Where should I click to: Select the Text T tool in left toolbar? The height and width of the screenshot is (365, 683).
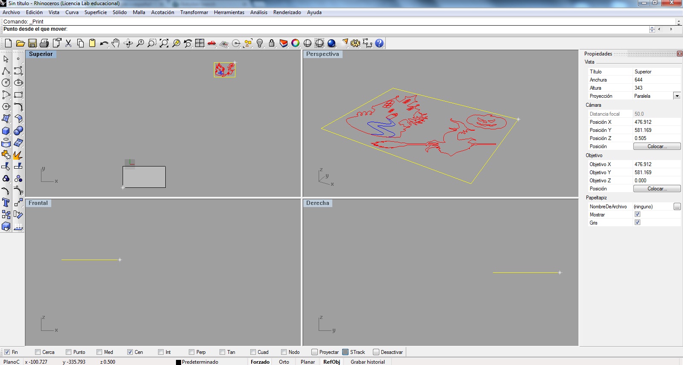(6, 202)
